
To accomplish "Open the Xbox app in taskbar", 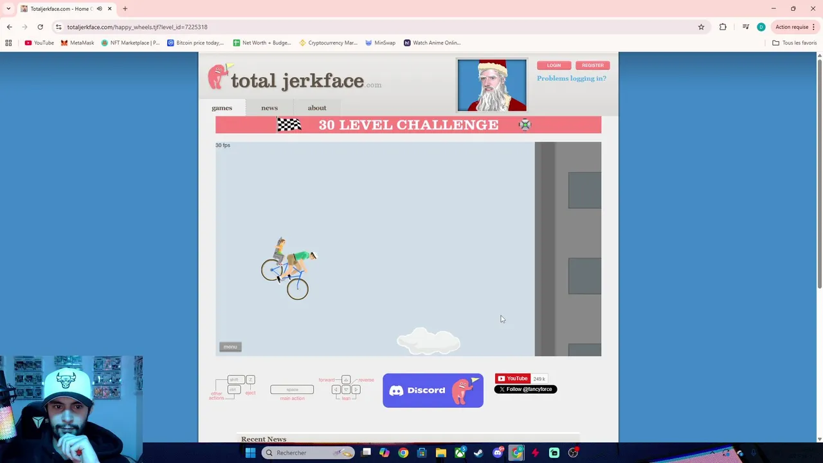I will tap(460, 453).
